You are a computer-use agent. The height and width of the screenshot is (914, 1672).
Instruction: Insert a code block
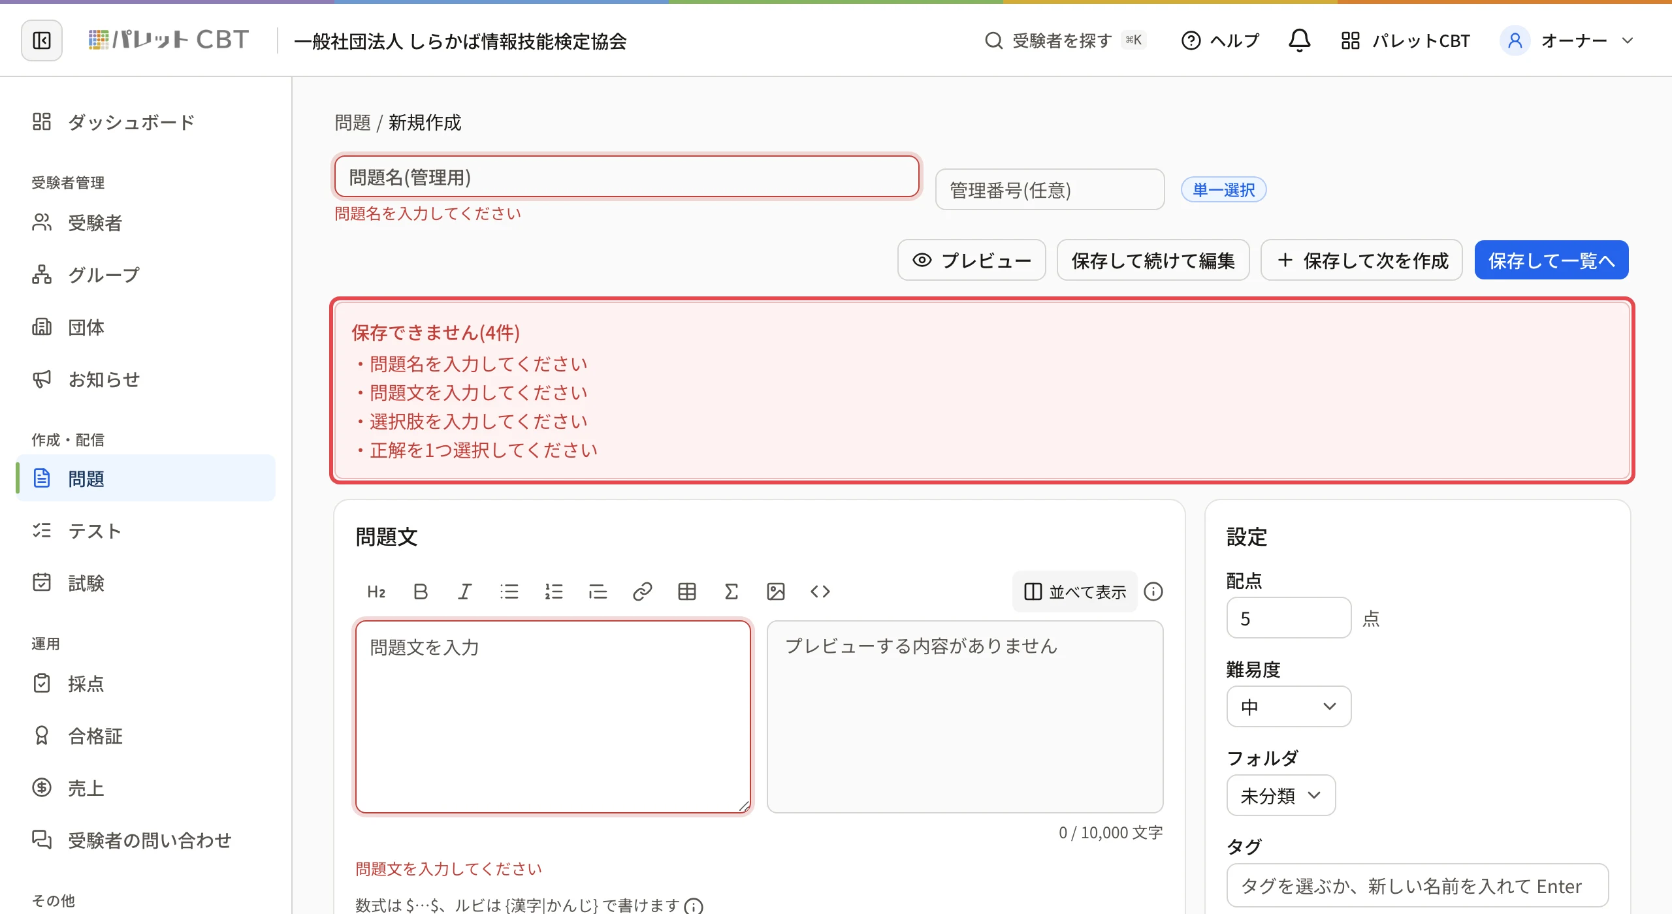pyautogui.click(x=820, y=591)
